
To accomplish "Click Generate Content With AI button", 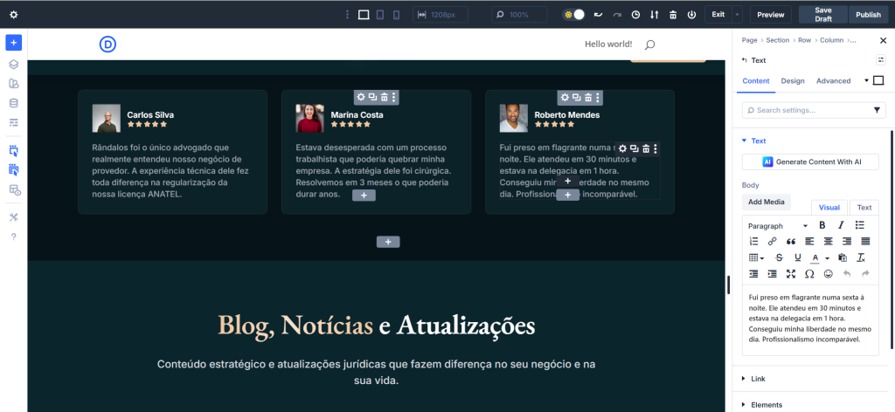I will (x=810, y=161).
